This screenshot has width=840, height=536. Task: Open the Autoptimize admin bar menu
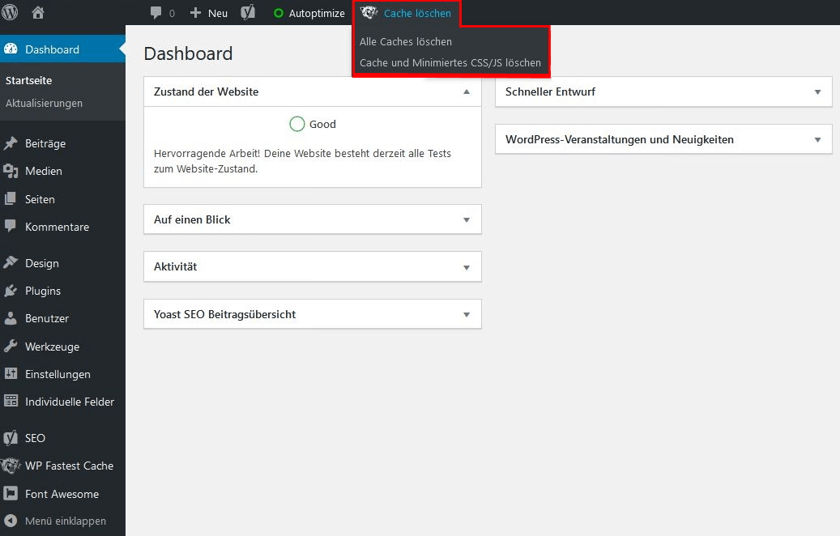tap(309, 13)
